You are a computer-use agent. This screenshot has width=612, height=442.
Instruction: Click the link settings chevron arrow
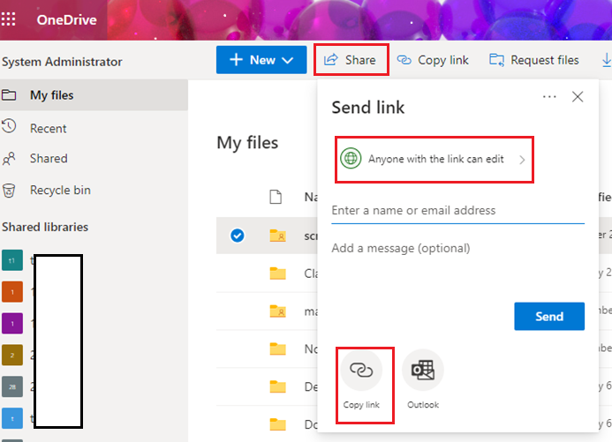coord(522,160)
